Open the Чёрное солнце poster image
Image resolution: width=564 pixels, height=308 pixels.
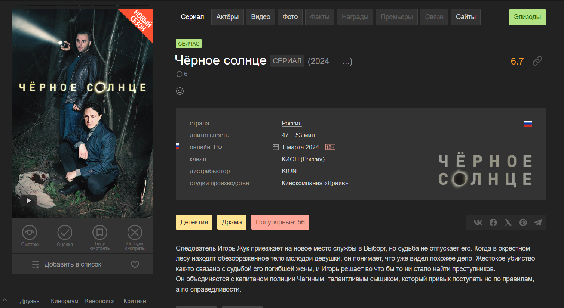click(x=82, y=113)
